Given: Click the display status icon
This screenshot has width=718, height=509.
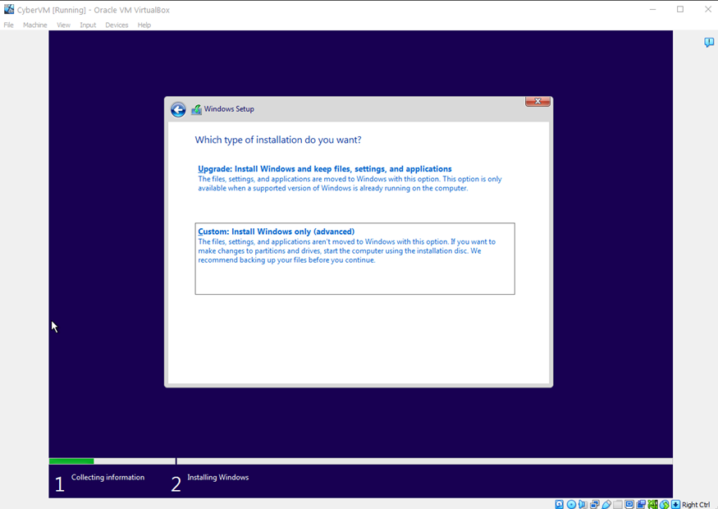Looking at the screenshot, I should click(x=629, y=504).
